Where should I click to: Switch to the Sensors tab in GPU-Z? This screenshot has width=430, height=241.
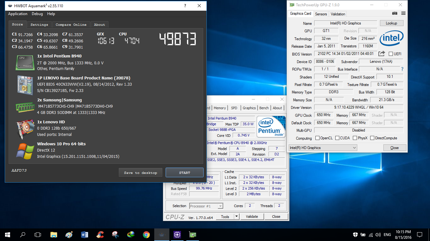coord(321,14)
